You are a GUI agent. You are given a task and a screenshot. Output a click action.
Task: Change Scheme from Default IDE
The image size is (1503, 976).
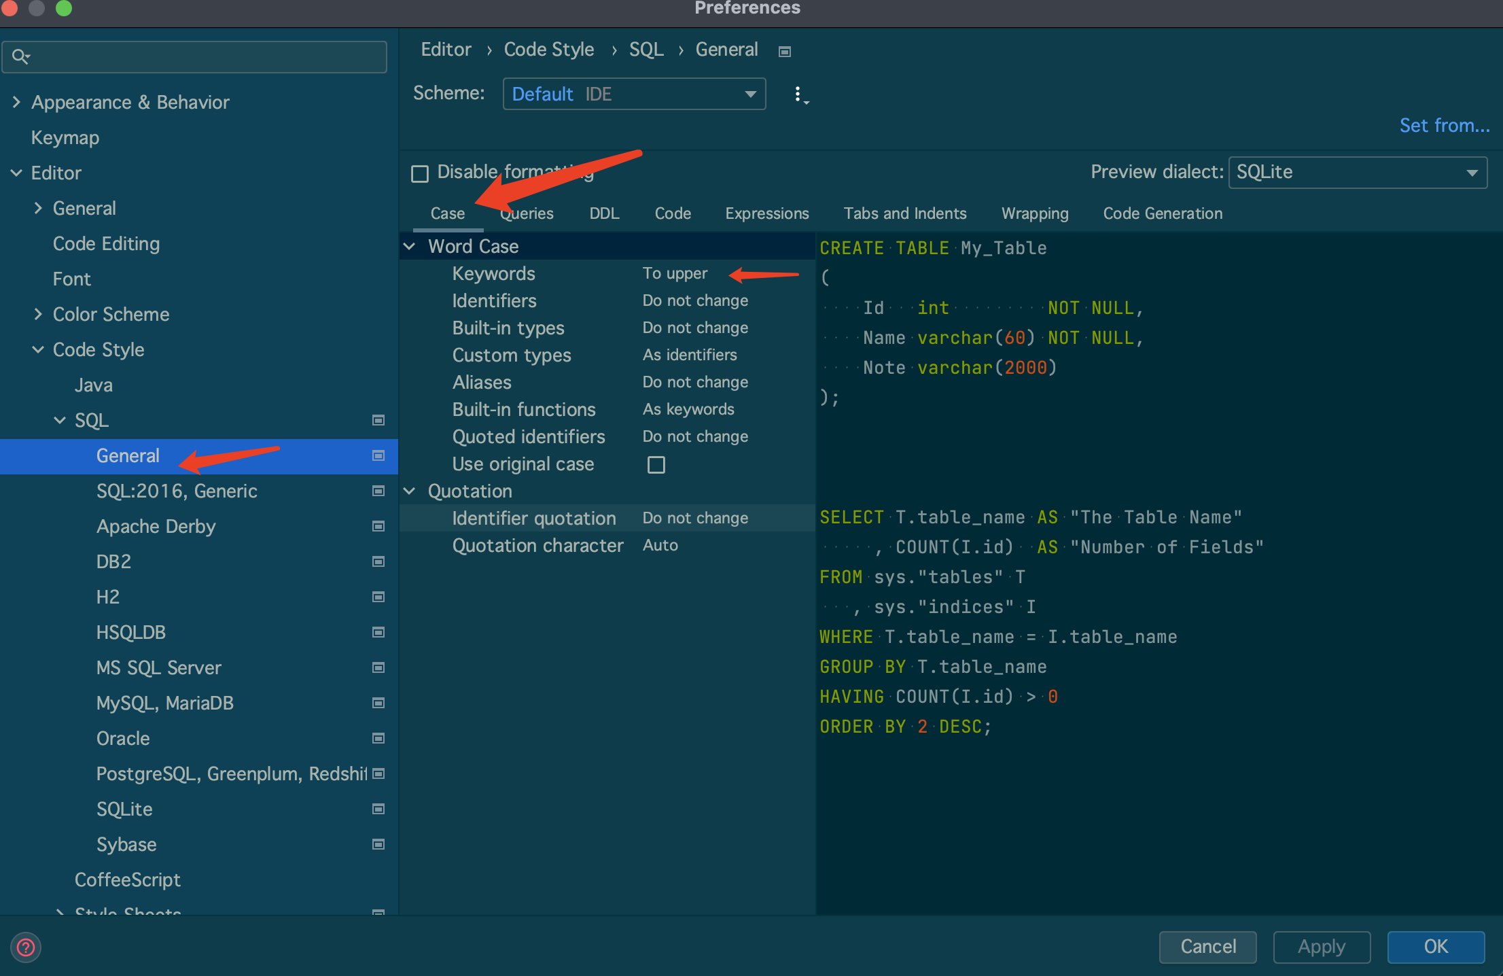coord(634,93)
